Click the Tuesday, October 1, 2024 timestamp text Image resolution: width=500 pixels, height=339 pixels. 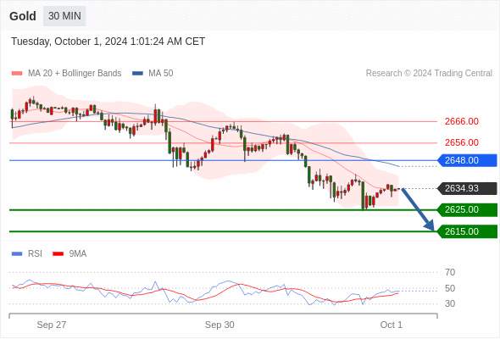(108, 42)
